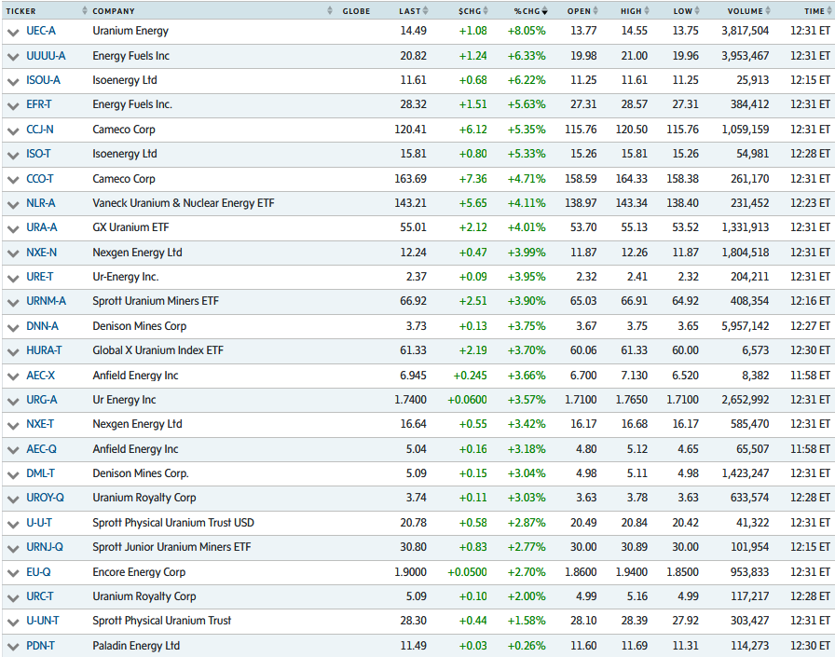Open the NLR-A ticker link

(41, 203)
